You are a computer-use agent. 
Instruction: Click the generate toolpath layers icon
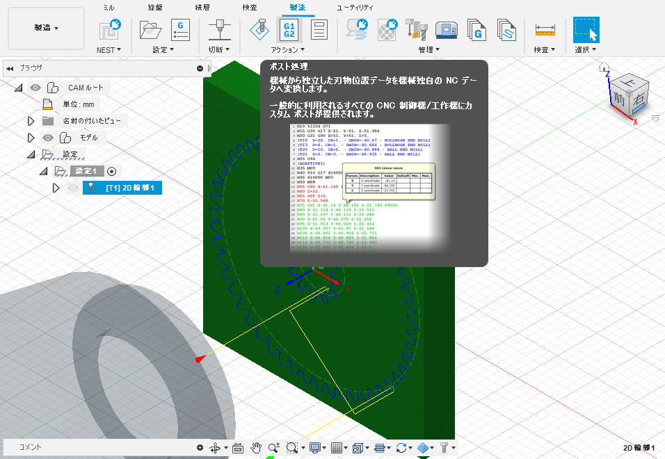pyautogui.click(x=357, y=30)
